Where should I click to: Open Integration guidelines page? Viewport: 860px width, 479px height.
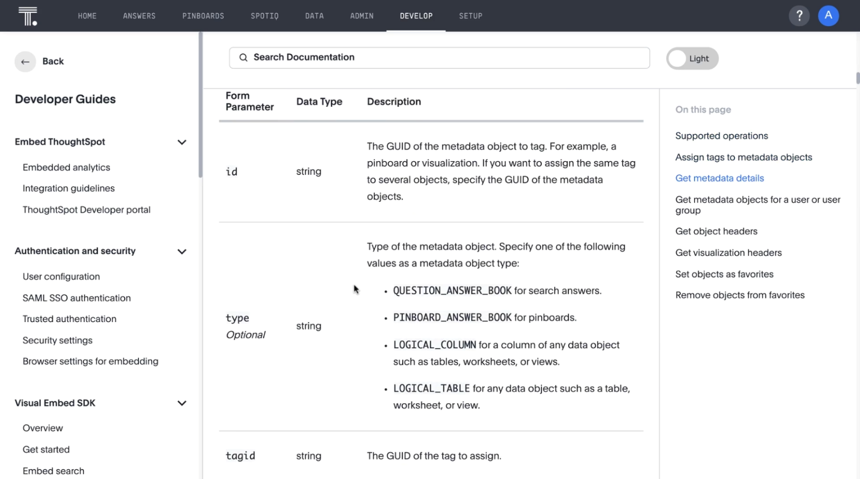69,188
